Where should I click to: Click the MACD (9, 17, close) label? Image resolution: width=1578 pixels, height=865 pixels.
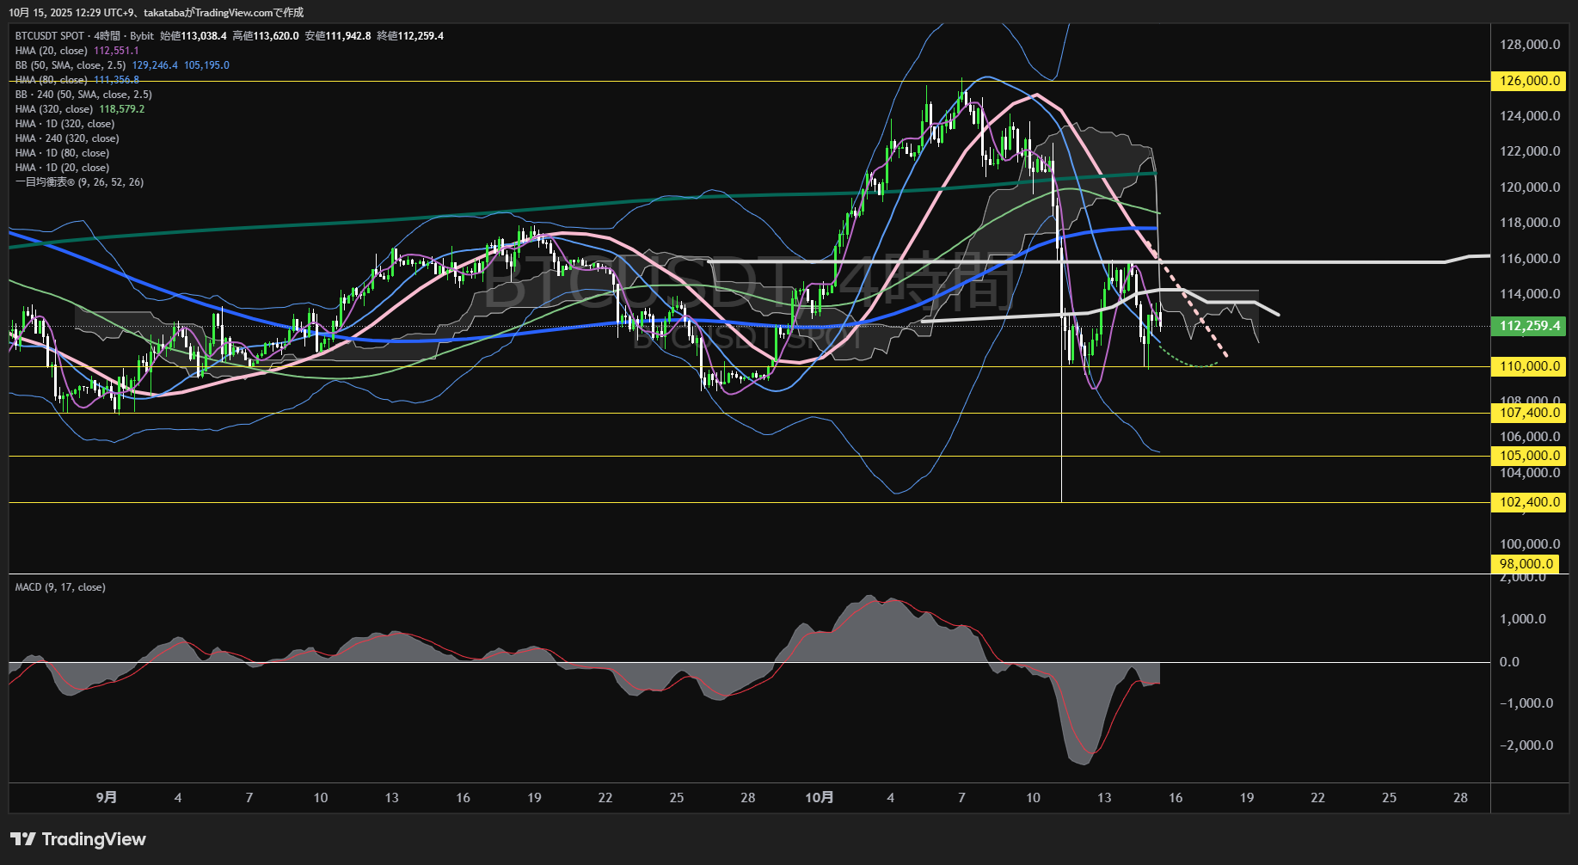[60, 587]
